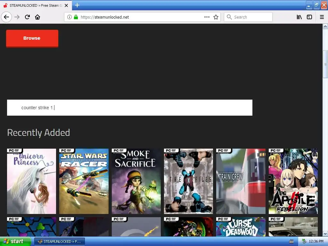
Task: Go back using the browser back arrow
Action: (6, 17)
